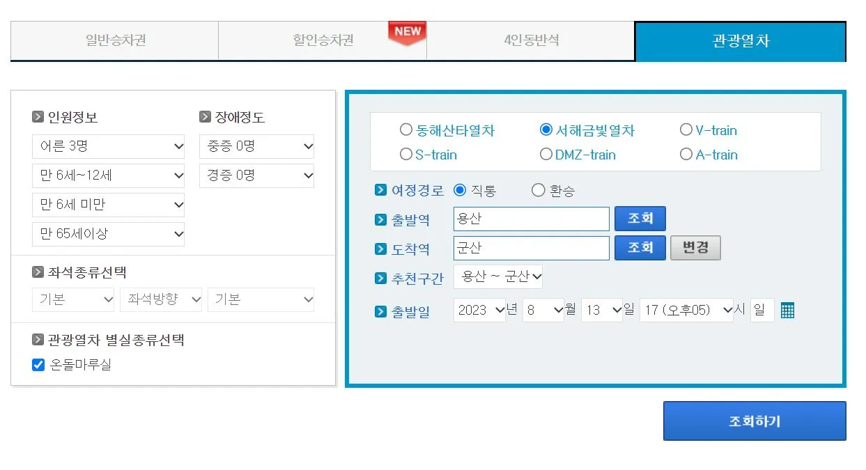Screen dimensions: 866x470
Task: Click the 변경 button beside arrival station
Action: point(695,247)
